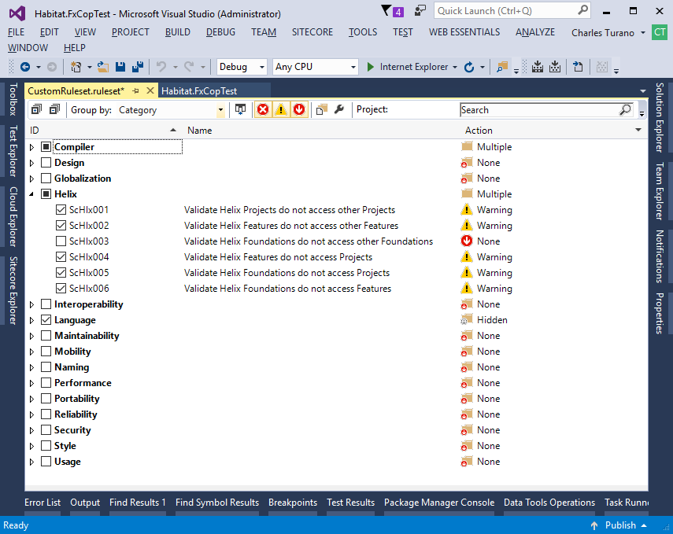Expand the Globalization category node

[x=31, y=179]
